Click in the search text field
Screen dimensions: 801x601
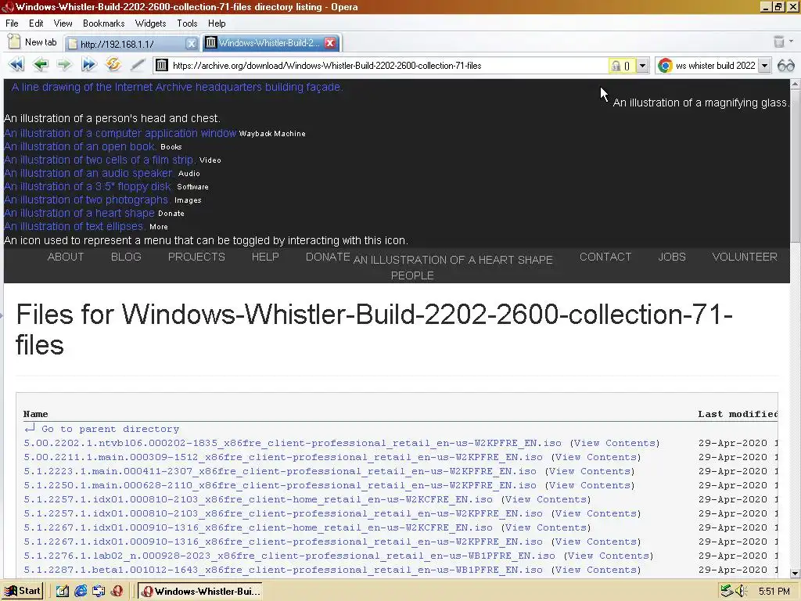tap(715, 66)
